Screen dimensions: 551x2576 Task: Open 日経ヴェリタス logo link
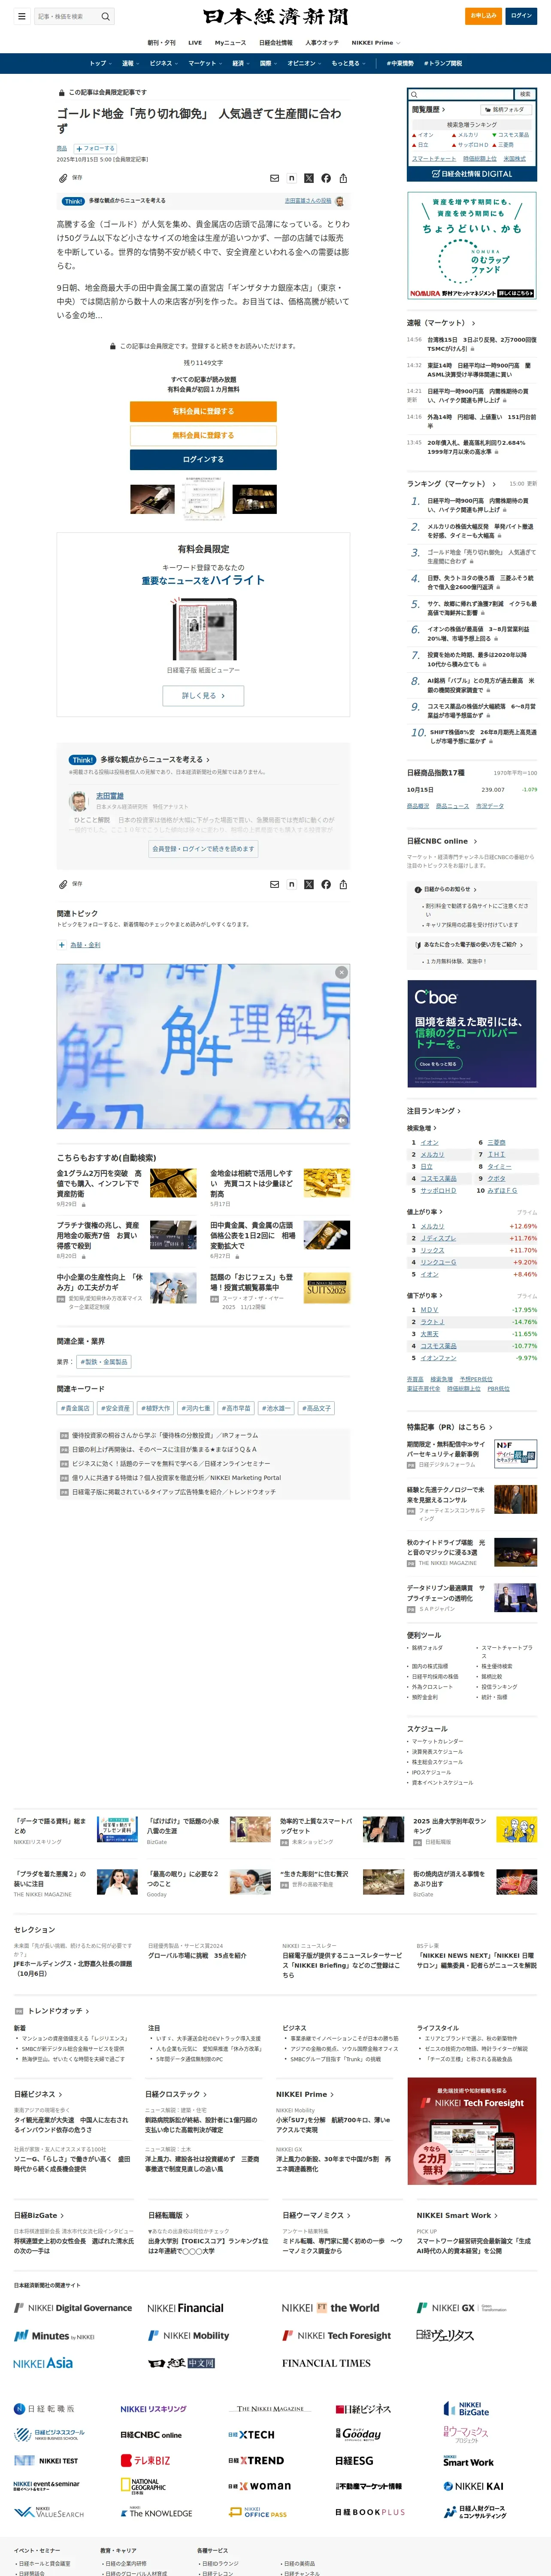pos(445,2335)
